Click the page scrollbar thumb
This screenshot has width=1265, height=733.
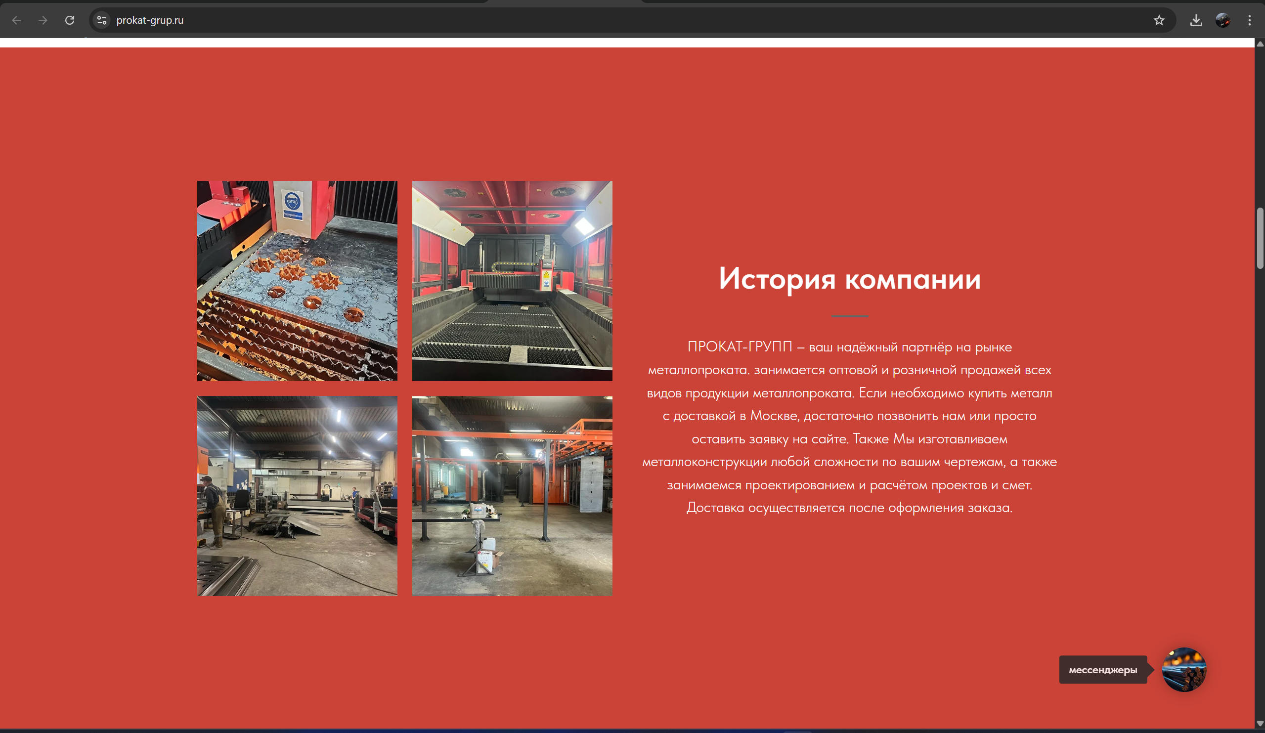point(1260,238)
